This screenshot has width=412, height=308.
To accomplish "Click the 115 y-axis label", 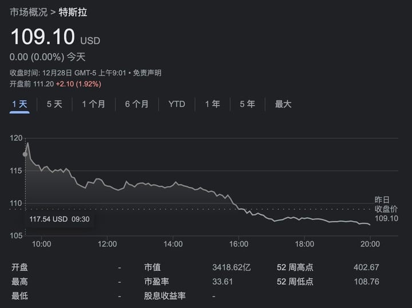I will 16,171.
